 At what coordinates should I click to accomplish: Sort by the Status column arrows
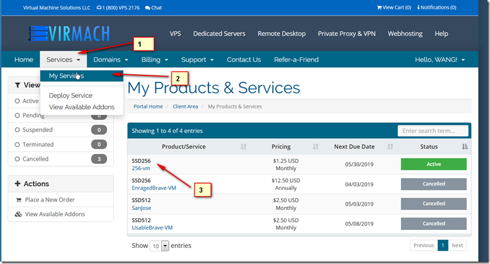click(x=465, y=147)
